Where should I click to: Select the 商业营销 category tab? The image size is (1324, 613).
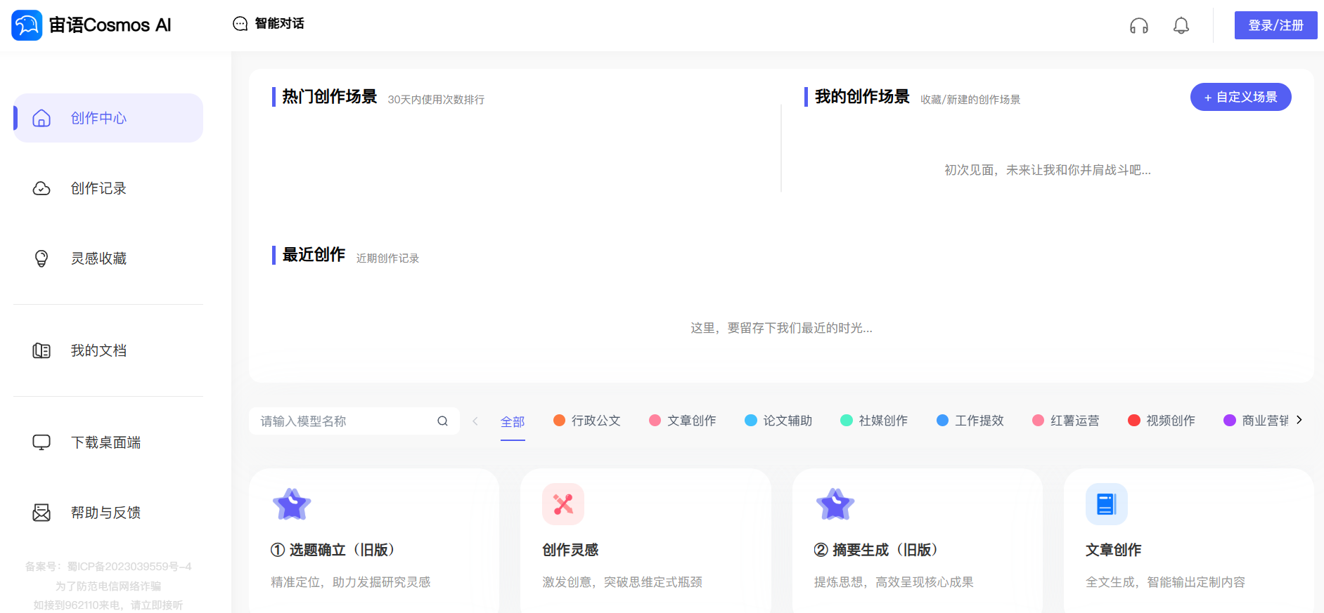pos(1256,421)
